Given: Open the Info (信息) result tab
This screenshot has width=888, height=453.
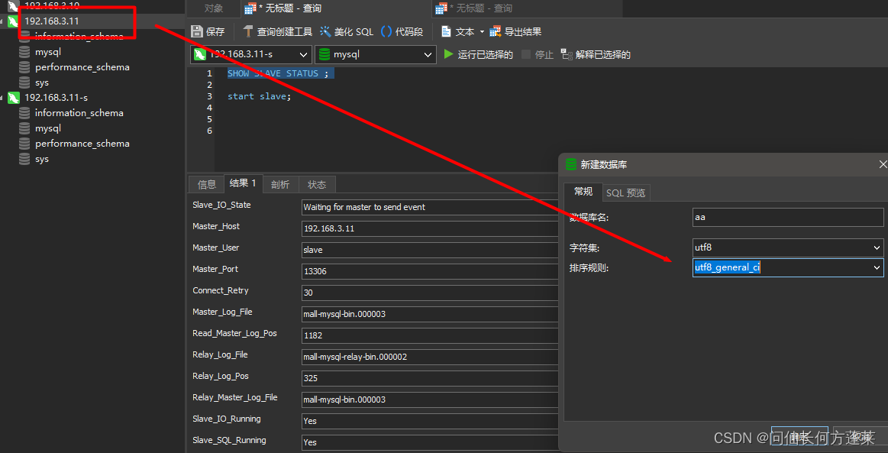Looking at the screenshot, I should tap(207, 184).
